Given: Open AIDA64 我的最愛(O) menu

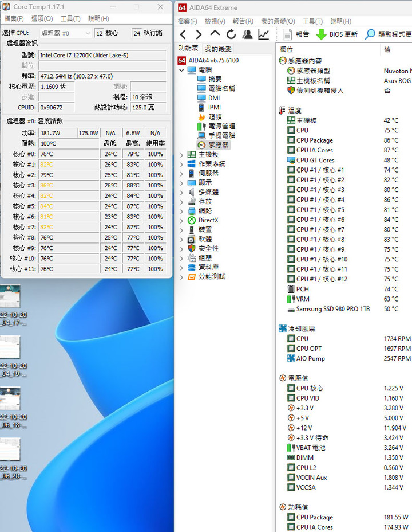Looking at the screenshot, I should coord(278,21).
